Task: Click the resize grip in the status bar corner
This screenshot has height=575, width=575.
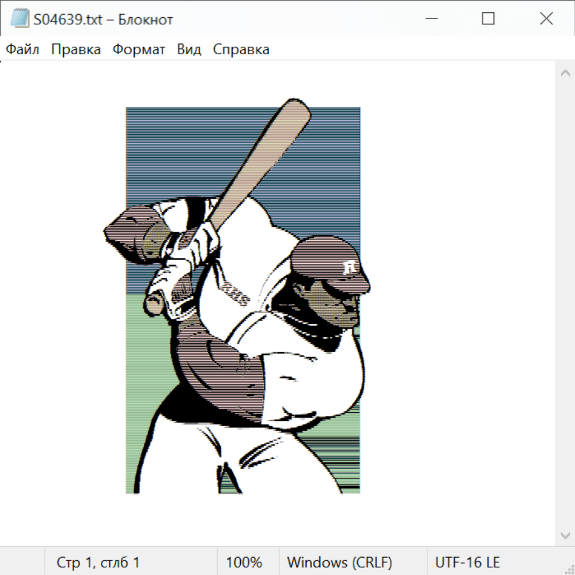Action: (x=570, y=569)
